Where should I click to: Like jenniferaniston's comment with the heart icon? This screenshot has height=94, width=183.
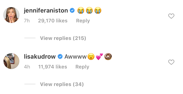pos(171,16)
